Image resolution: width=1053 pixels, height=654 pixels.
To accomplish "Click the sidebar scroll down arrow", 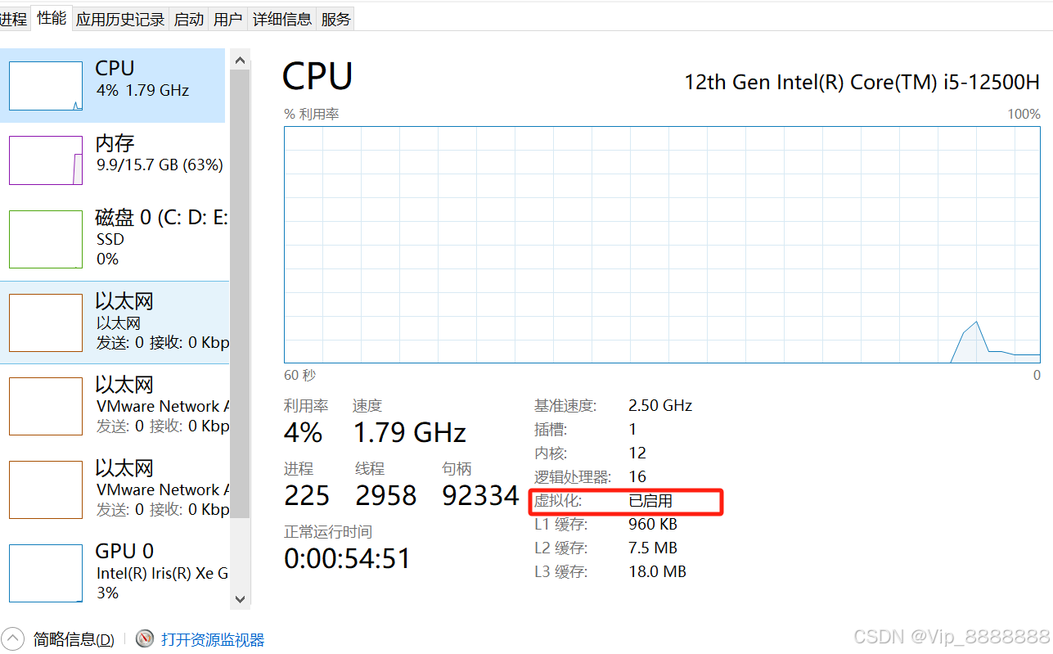I will pyautogui.click(x=240, y=599).
